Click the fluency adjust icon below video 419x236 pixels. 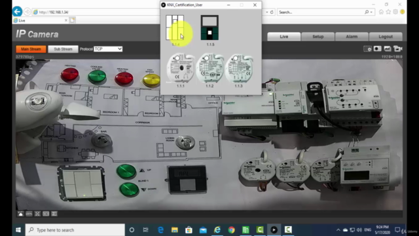[54, 214]
